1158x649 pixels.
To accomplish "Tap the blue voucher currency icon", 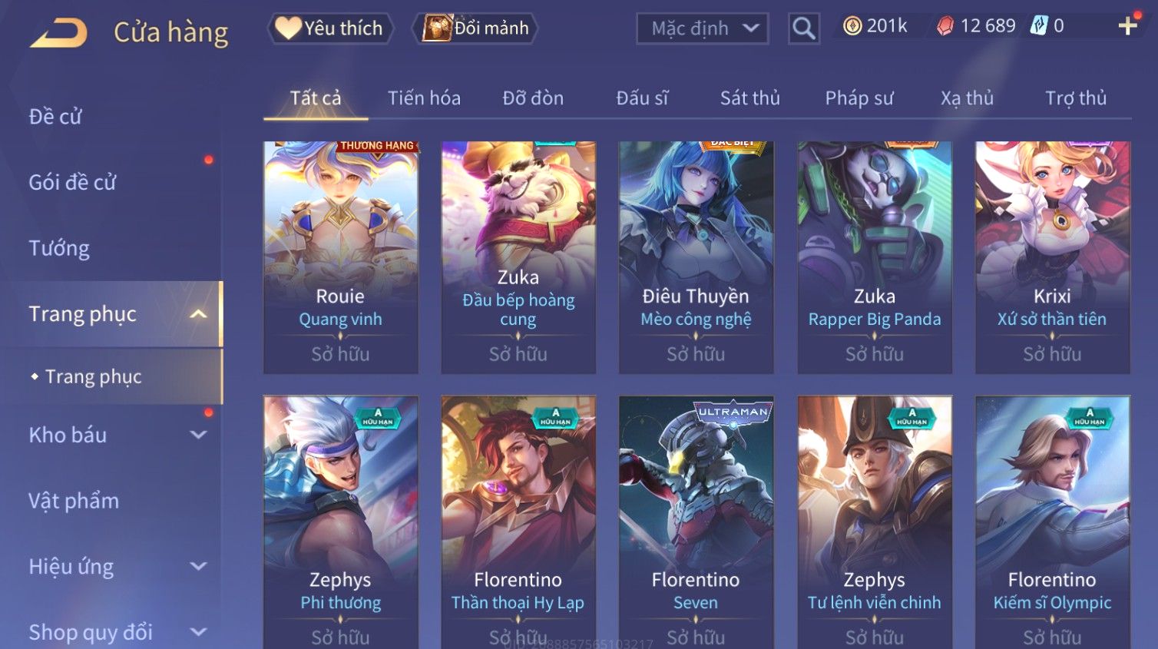I will point(1038,25).
